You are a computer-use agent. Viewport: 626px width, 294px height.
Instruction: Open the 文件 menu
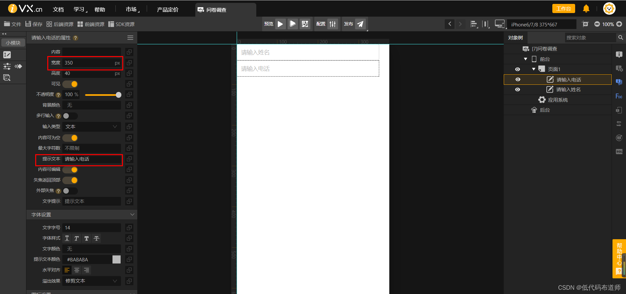[x=12, y=24]
